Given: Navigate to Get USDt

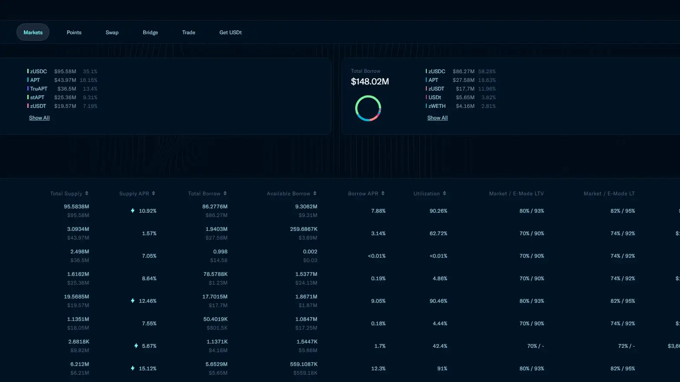Looking at the screenshot, I should pyautogui.click(x=230, y=32).
